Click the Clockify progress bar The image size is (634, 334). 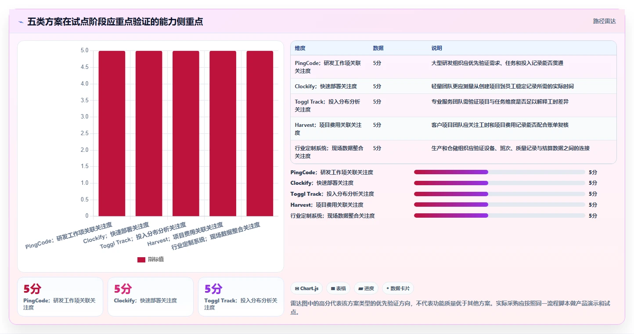(500, 183)
